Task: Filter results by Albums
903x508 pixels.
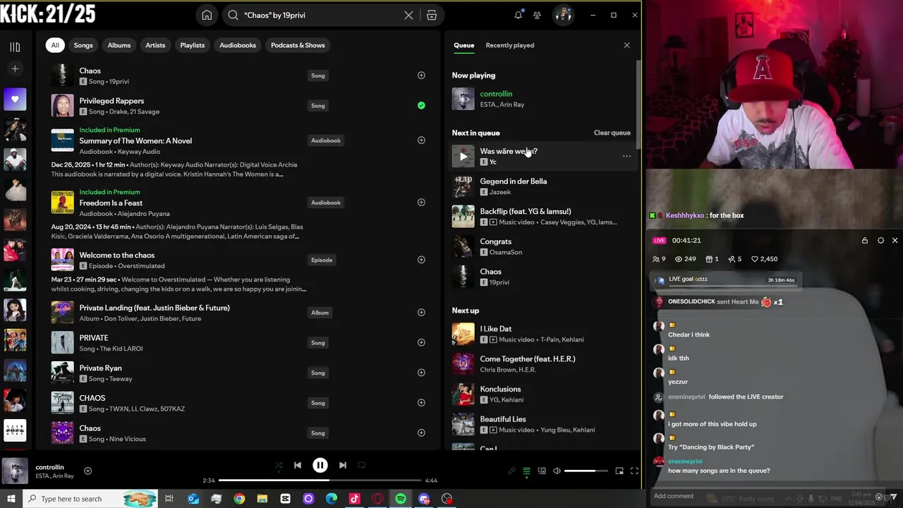Action: click(x=119, y=45)
